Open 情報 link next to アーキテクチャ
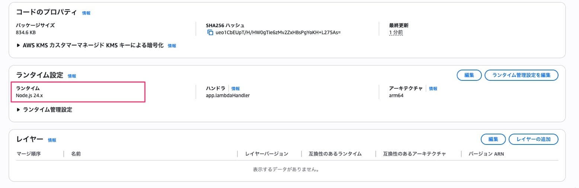 [433, 89]
